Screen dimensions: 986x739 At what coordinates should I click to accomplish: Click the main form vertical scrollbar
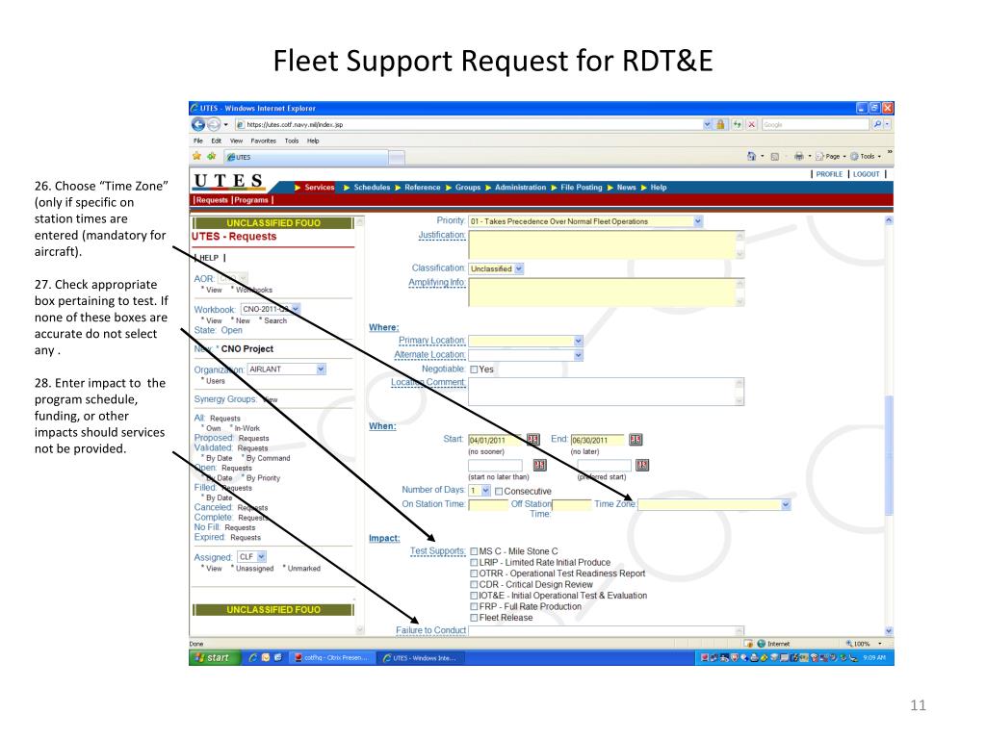[x=889, y=455]
